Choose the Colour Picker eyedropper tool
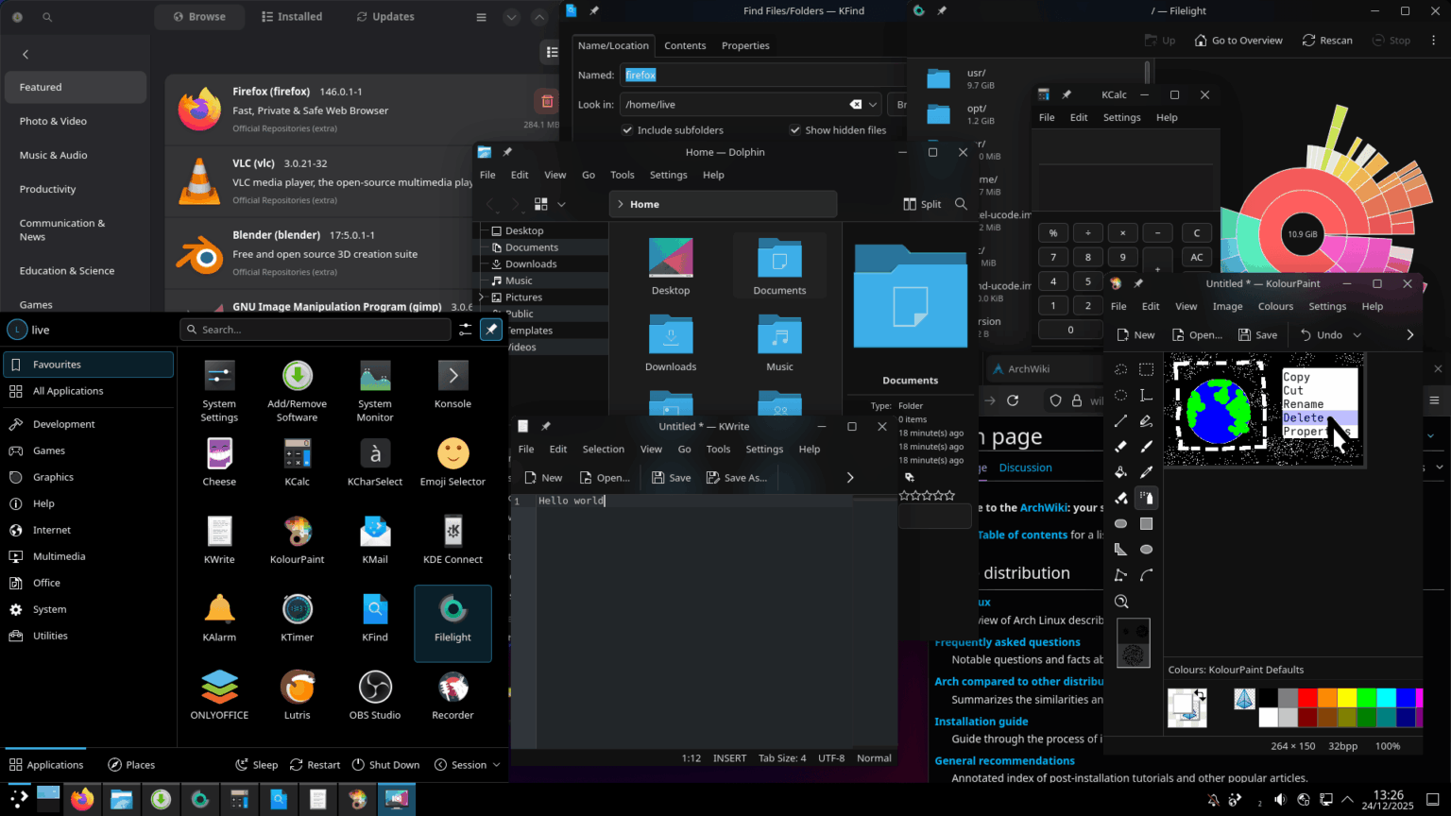 [1147, 472]
